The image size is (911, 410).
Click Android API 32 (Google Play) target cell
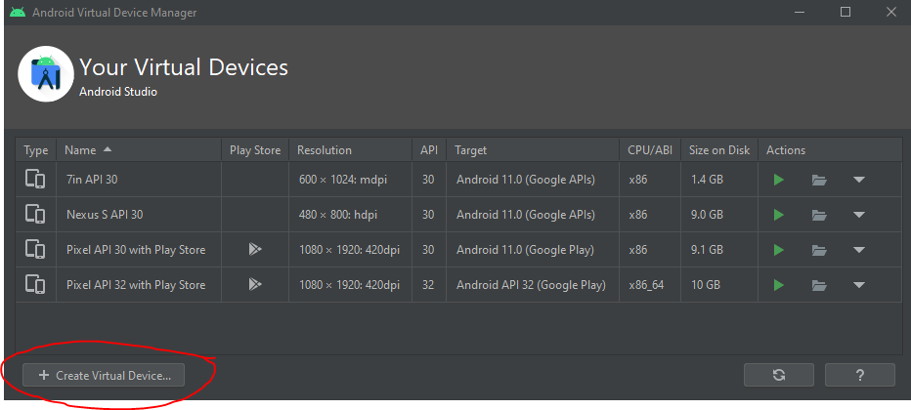pyautogui.click(x=531, y=285)
